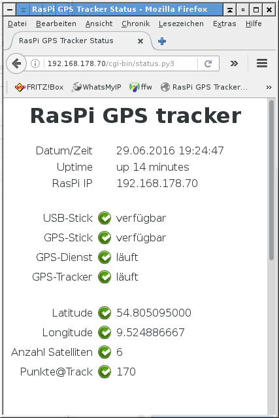Click the date value 29.06.2016 19:24:47
The height and width of the screenshot is (418, 279).
[170, 151]
